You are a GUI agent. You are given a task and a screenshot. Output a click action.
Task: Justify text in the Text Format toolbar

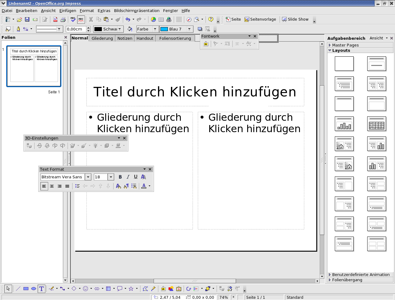67,186
